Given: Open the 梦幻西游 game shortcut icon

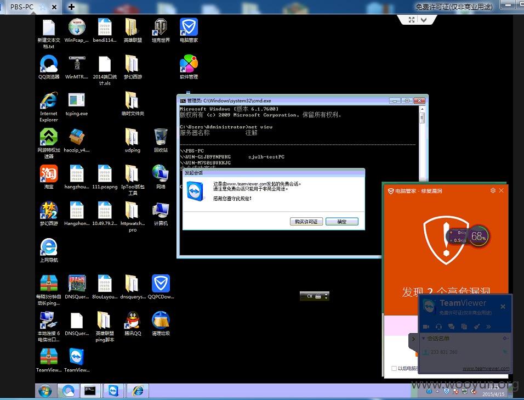Looking at the screenshot, I should [49, 213].
